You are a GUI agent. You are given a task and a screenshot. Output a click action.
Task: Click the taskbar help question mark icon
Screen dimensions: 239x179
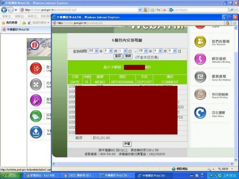coord(197,175)
